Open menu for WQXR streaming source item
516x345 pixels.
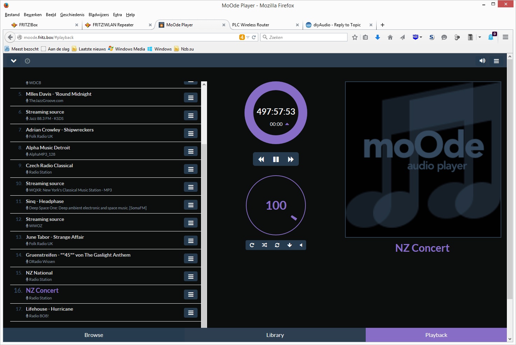[191, 187]
